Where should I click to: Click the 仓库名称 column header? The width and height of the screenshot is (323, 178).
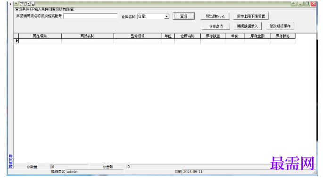(x=188, y=36)
